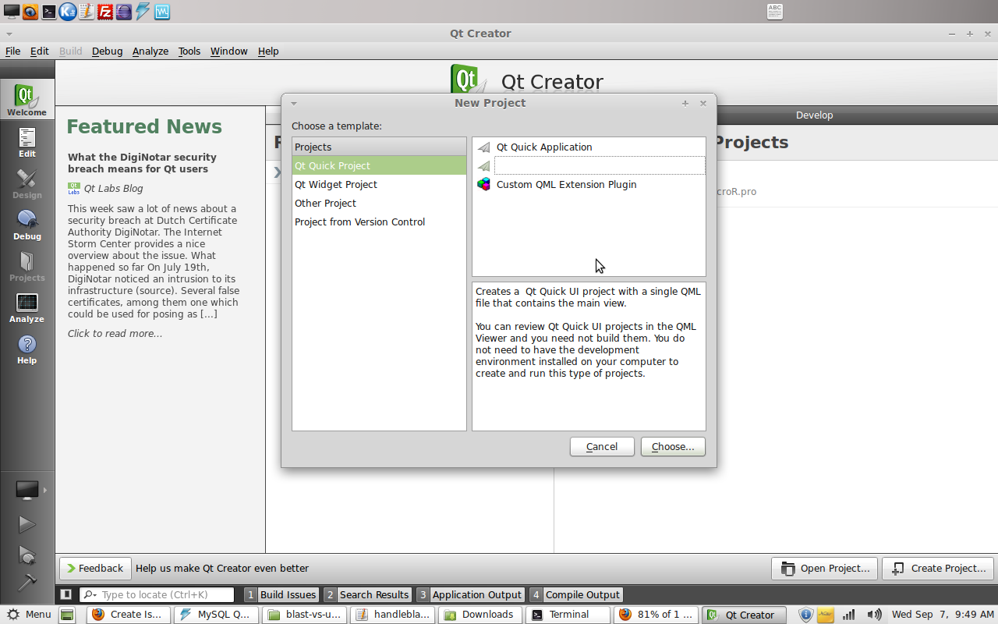This screenshot has width=998, height=624.
Task: Click the Feedback button
Action: coord(94,568)
